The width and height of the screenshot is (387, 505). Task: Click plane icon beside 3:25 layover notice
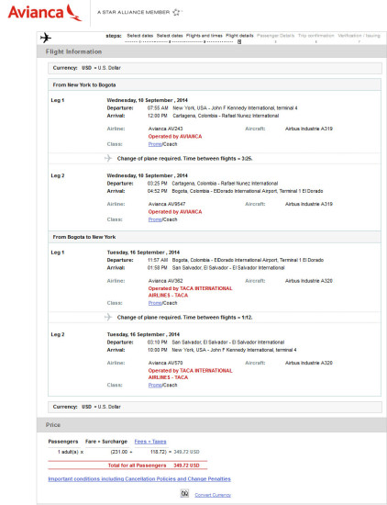pyautogui.click(x=108, y=158)
